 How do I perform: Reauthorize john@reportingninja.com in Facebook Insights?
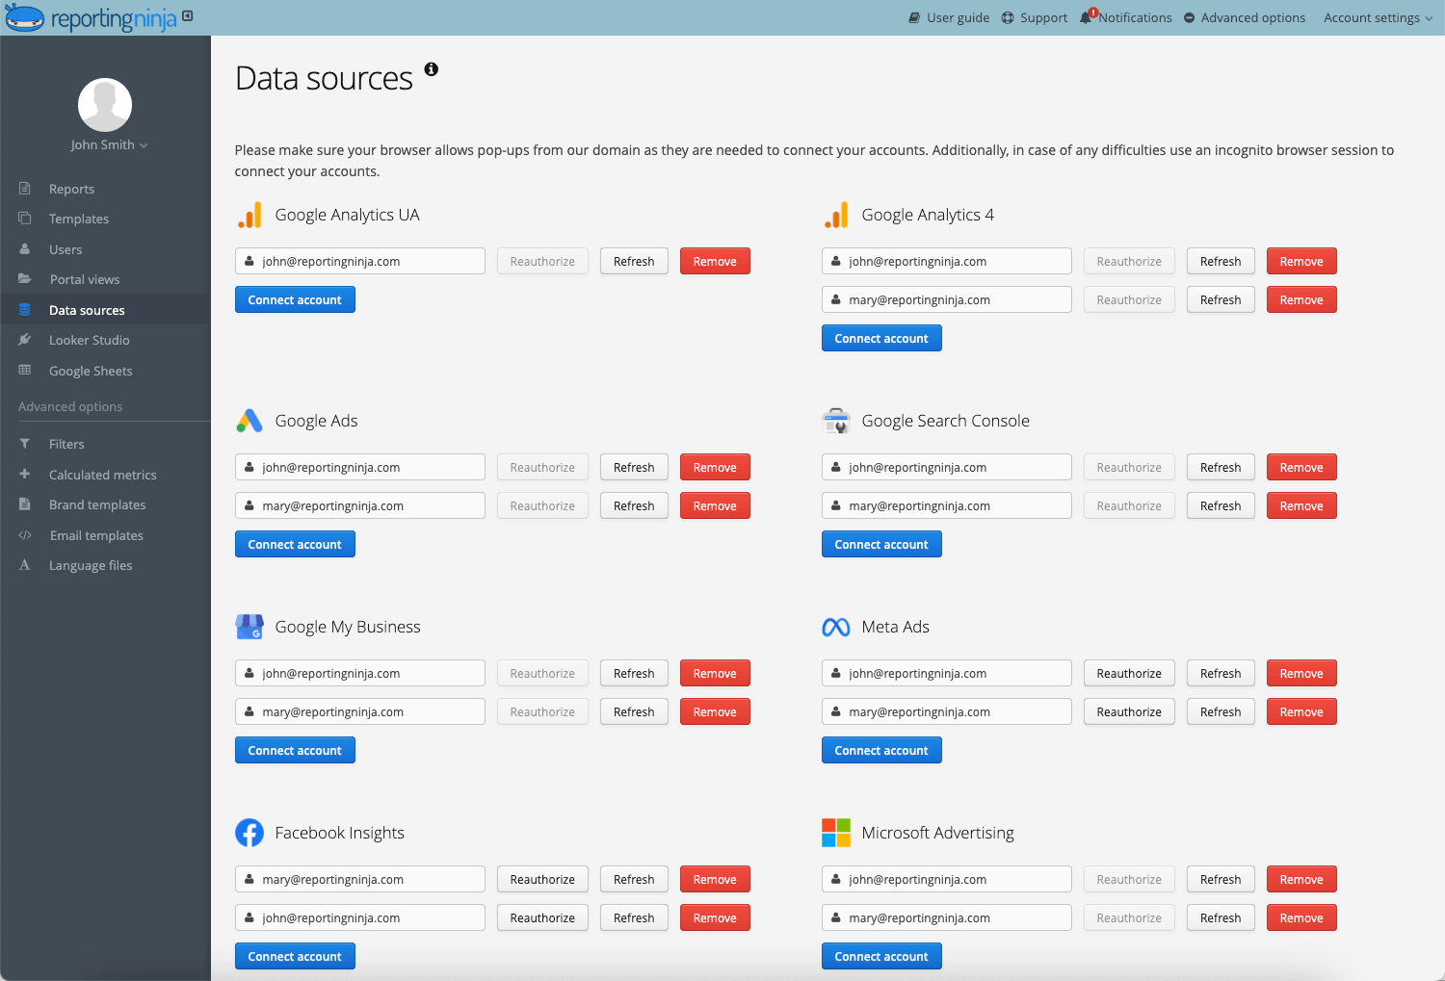click(x=542, y=917)
